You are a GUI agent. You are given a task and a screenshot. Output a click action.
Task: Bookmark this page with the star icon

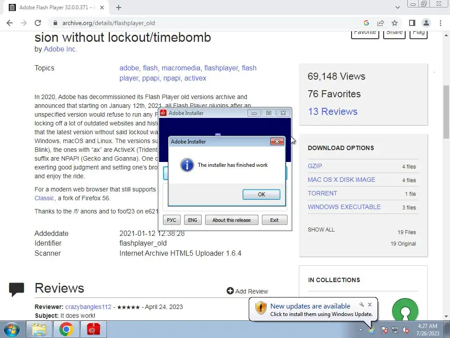tap(395, 23)
